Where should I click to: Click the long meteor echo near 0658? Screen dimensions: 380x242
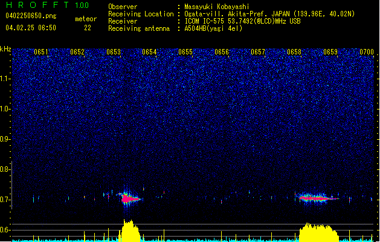[318, 198]
